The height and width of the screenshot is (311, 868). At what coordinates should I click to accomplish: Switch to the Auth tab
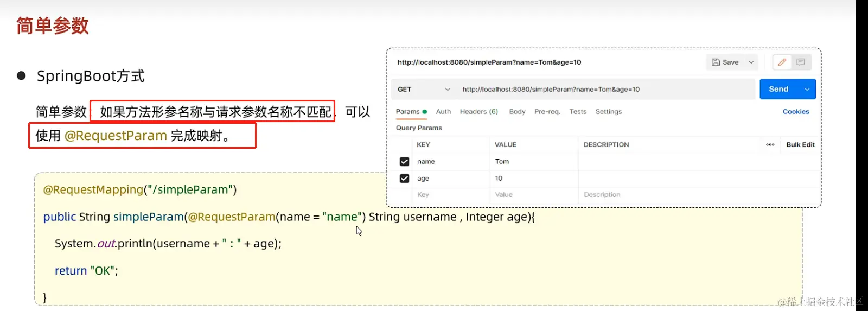point(443,111)
